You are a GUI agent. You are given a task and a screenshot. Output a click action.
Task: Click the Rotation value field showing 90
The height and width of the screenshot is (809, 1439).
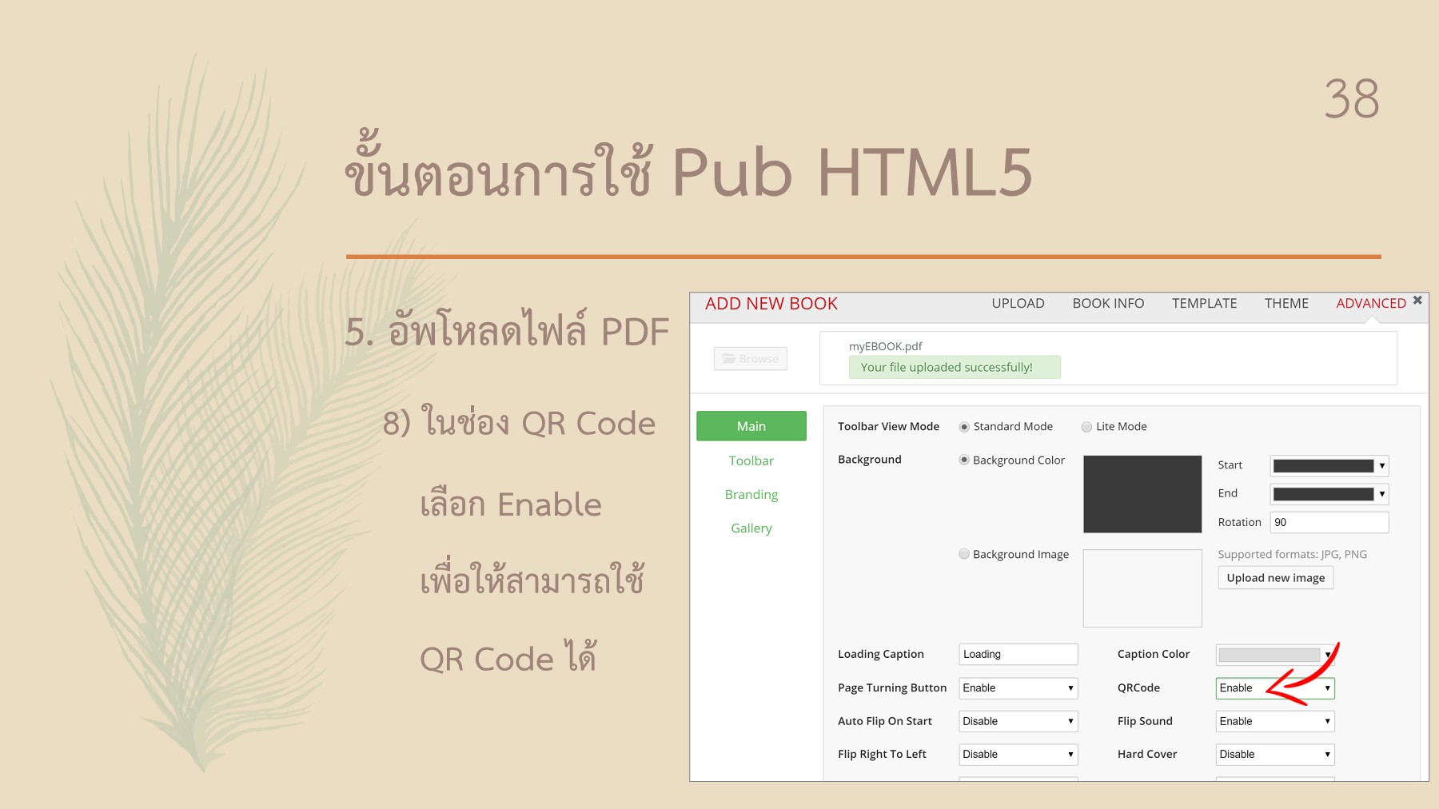pyautogui.click(x=1329, y=522)
